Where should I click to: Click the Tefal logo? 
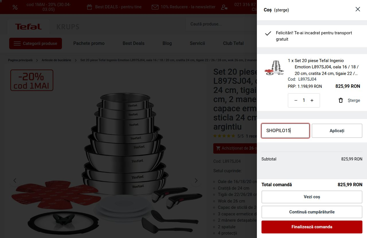coord(28,27)
